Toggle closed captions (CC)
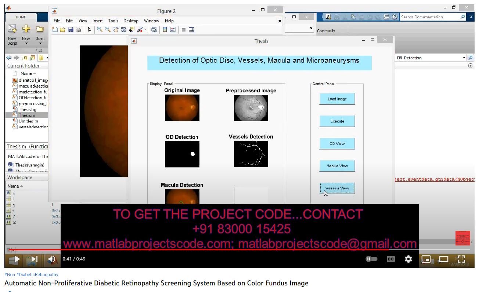Image resolution: width=479 pixels, height=292 pixels. point(390,259)
